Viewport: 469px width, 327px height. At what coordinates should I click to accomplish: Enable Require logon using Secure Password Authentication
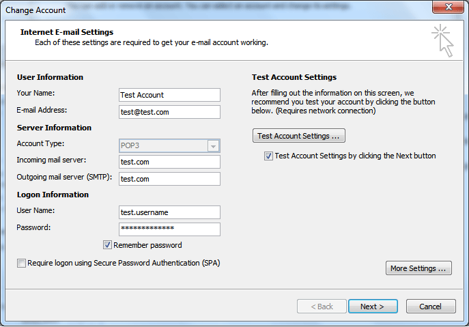pyautogui.click(x=22, y=263)
